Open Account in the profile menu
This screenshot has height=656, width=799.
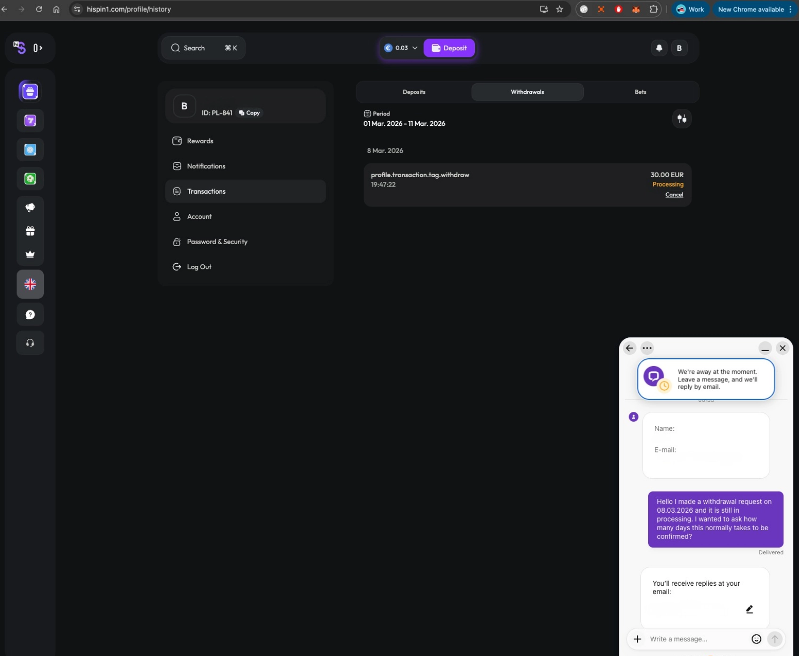pyautogui.click(x=245, y=216)
